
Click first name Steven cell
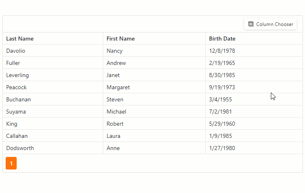115,100
